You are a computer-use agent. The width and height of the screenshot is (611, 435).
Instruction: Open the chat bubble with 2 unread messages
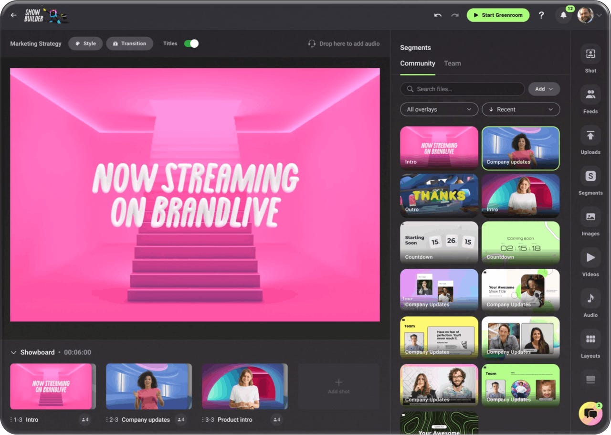tap(590, 414)
